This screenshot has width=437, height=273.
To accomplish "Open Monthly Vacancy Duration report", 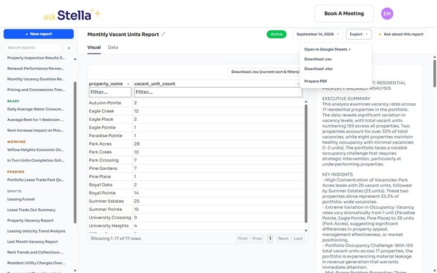I will tap(36, 79).
